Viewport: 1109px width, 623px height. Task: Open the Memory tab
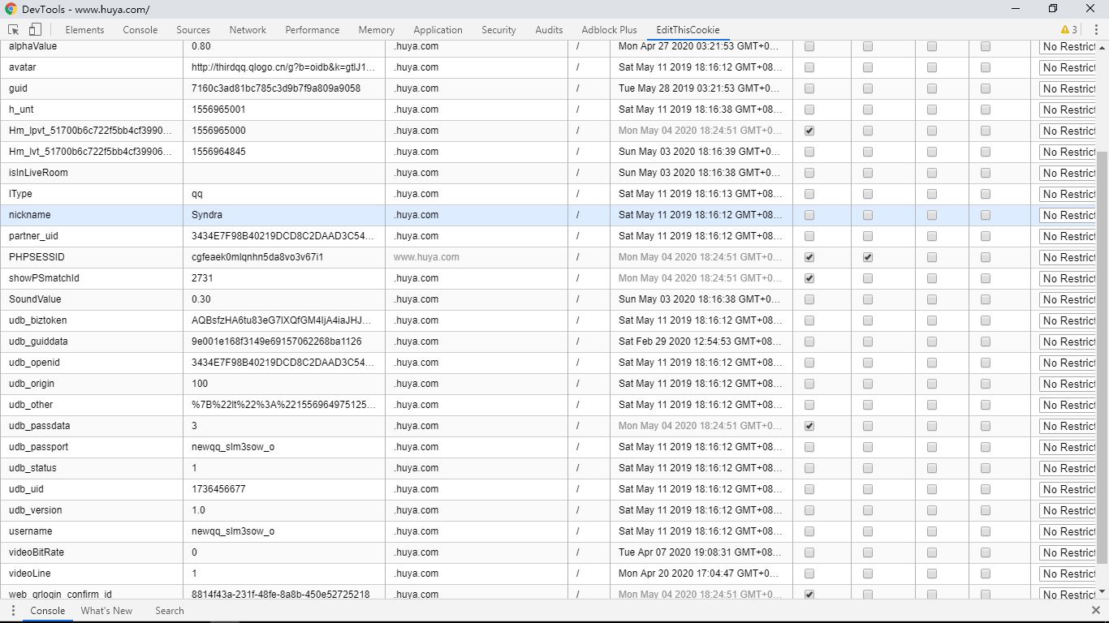coord(377,29)
